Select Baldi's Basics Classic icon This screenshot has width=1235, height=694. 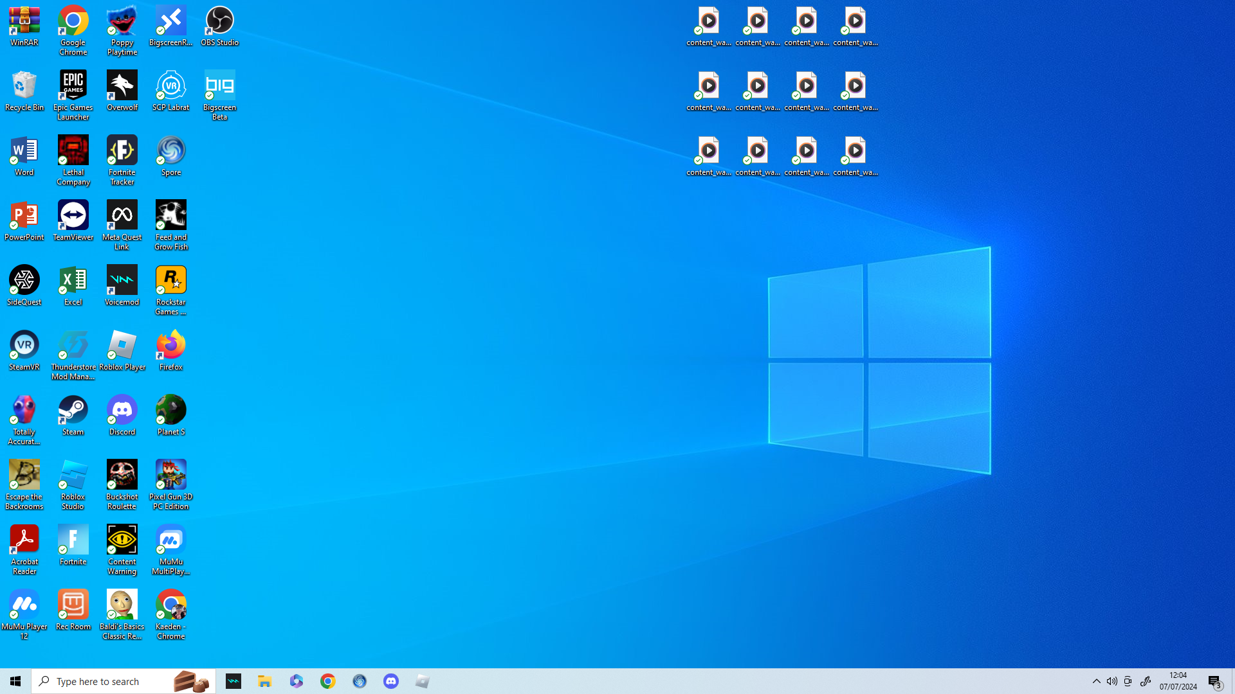coord(122,613)
